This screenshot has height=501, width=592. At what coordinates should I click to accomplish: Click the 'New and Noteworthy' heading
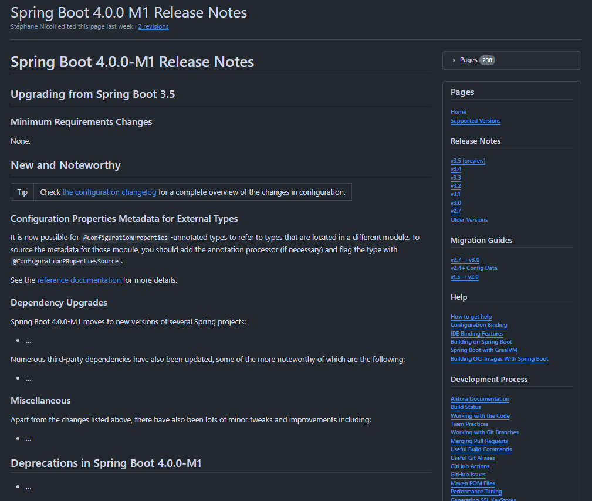point(66,165)
